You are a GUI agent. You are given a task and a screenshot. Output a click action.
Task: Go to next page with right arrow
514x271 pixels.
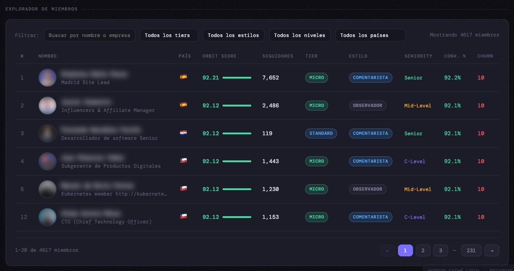coord(492,250)
